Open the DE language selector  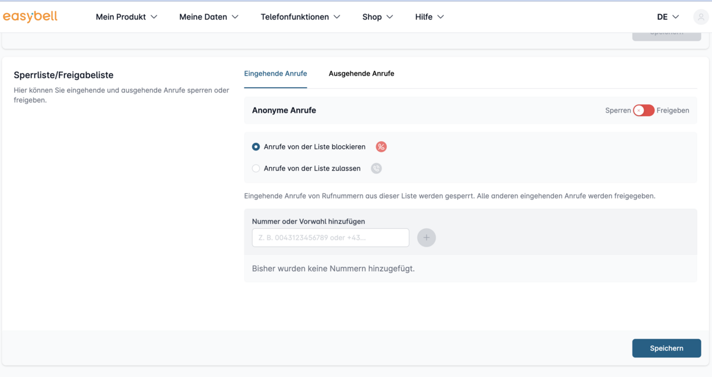pos(667,17)
